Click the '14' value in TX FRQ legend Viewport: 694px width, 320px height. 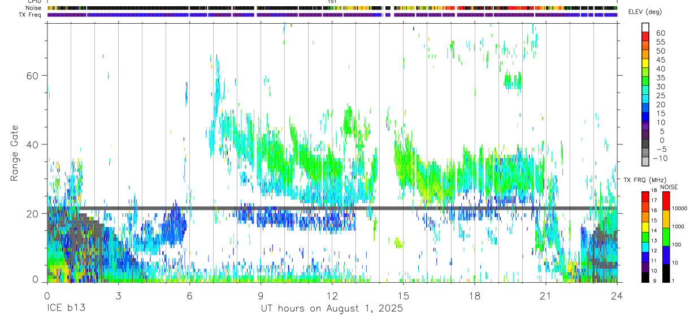(x=654, y=230)
